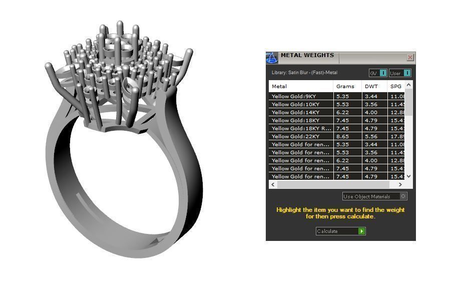Viewport: 466px width, 282px height.
Task: Sort by the Metal column header
Action: pos(301,86)
